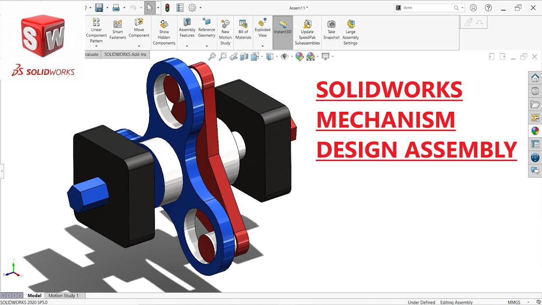
Task: Click the Zoom to Area icon
Action: point(223,56)
